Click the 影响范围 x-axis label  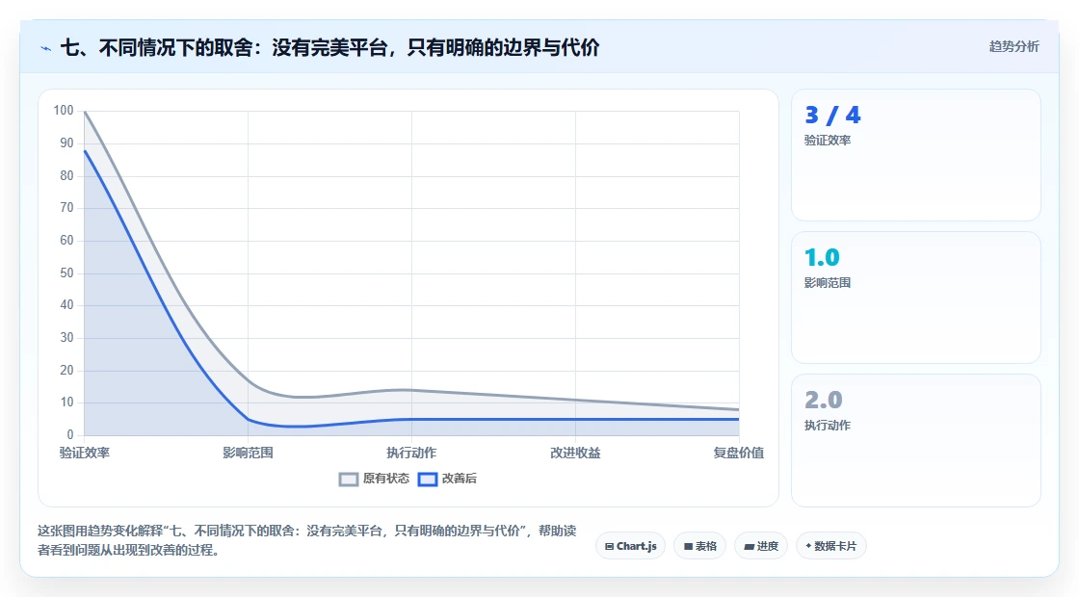click(x=248, y=453)
